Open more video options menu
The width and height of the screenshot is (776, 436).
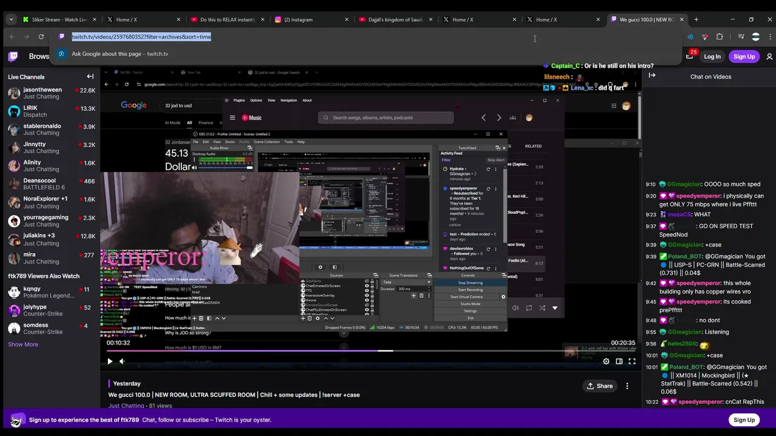click(627, 386)
